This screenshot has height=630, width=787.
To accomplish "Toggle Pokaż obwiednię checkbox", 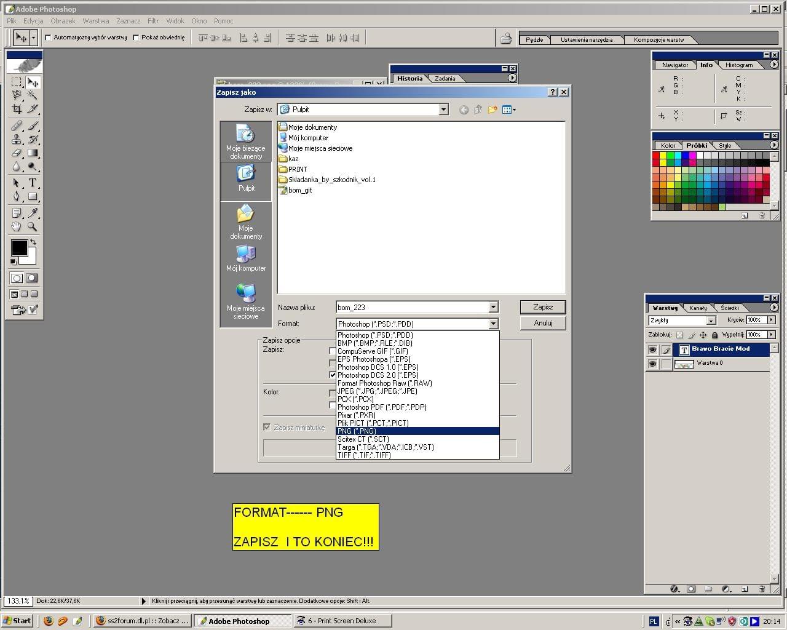I will coord(136,38).
